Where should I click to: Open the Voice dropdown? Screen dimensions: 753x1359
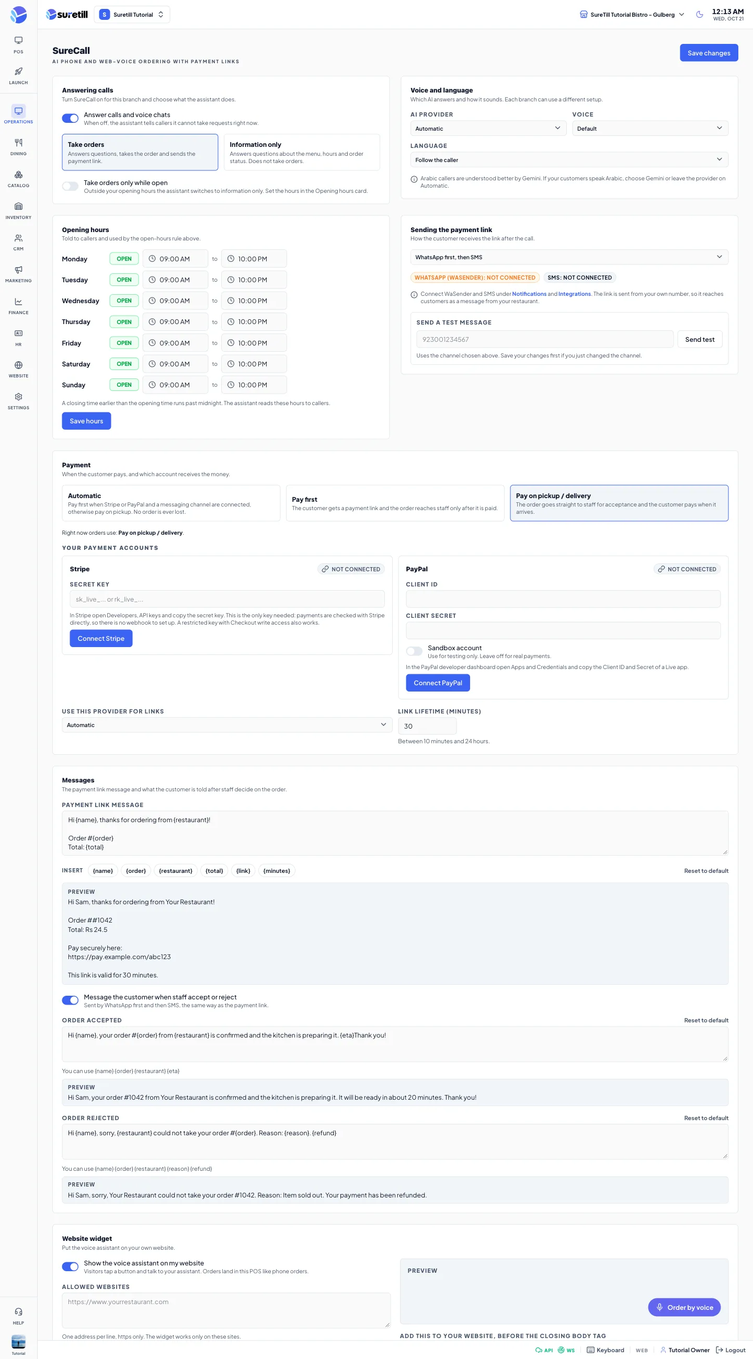(x=650, y=128)
